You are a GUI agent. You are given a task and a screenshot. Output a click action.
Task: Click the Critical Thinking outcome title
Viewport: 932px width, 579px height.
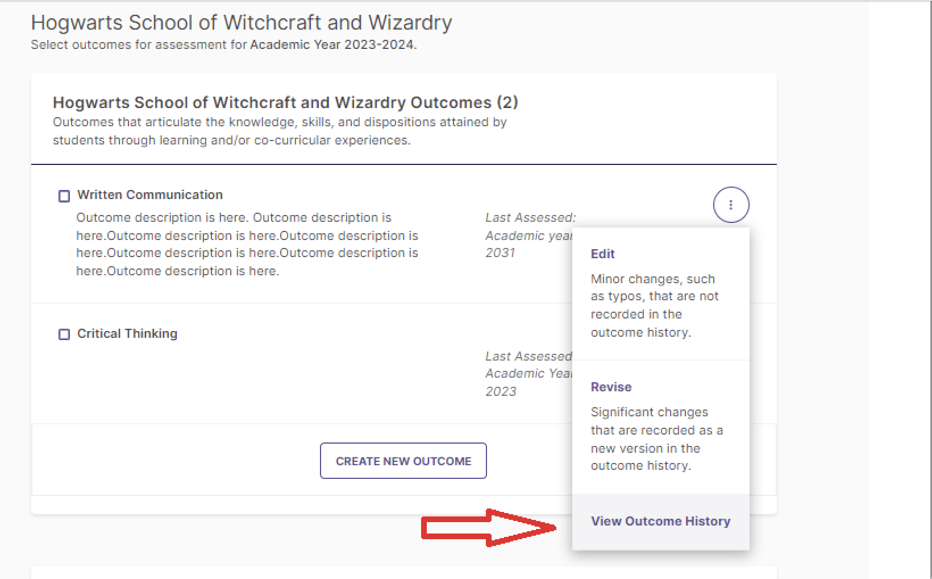coord(127,333)
